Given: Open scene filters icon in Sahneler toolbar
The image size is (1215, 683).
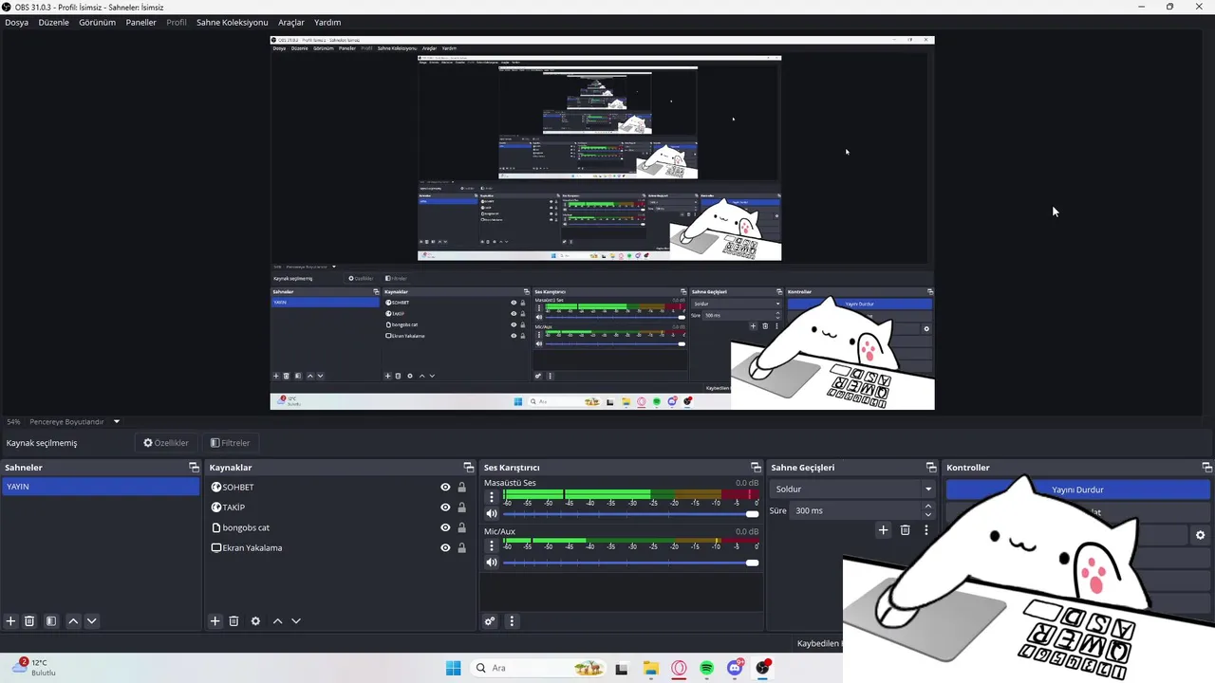Looking at the screenshot, I should pyautogui.click(x=51, y=621).
